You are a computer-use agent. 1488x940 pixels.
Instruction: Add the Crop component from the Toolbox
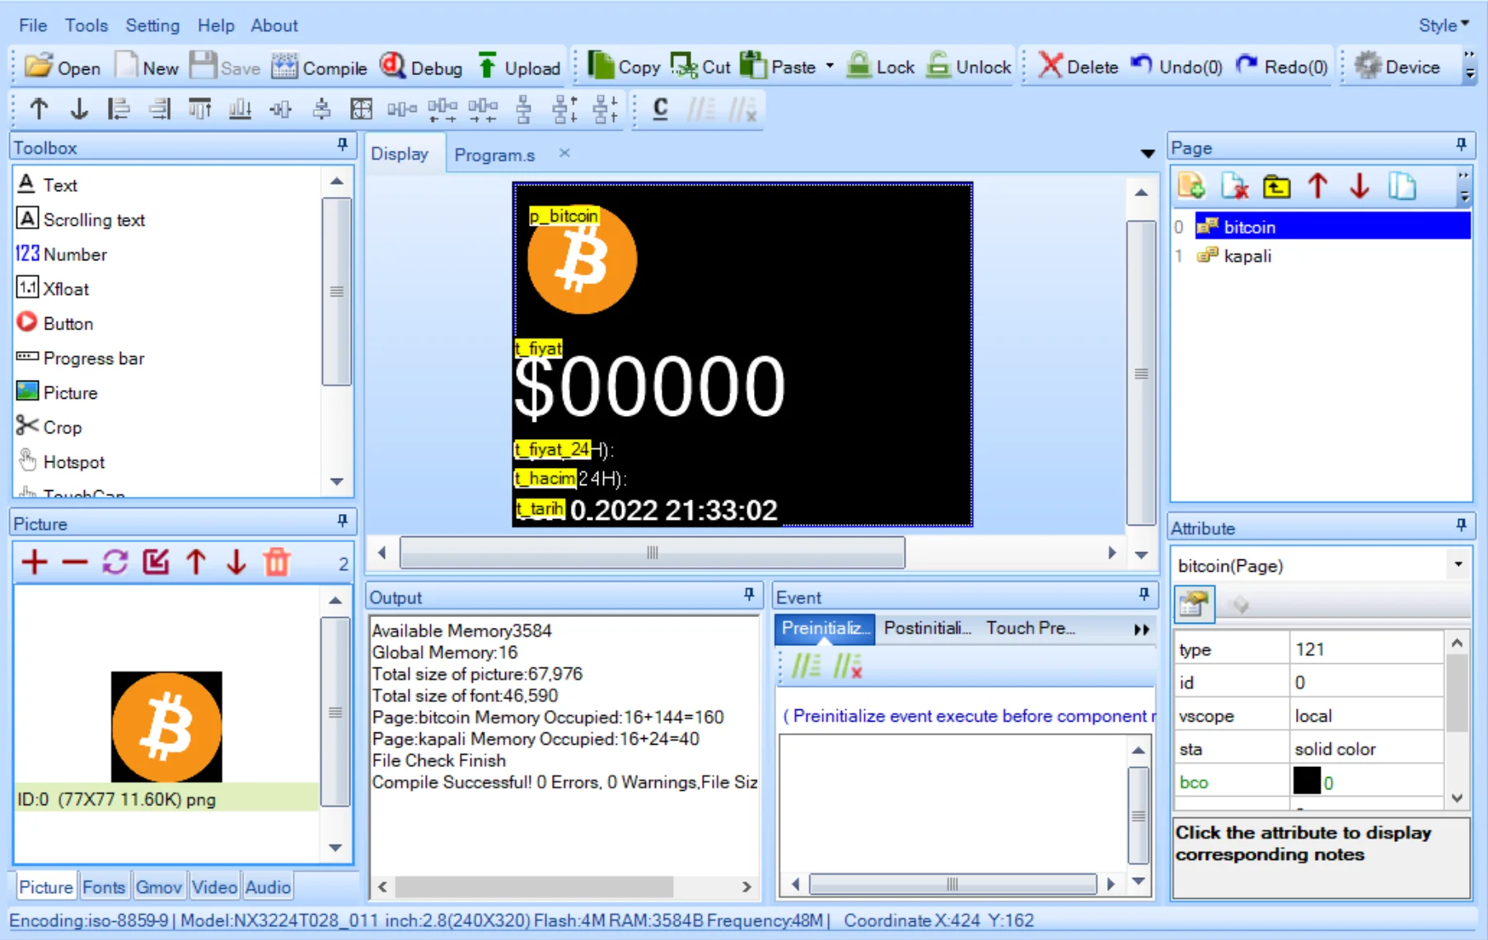[49, 427]
